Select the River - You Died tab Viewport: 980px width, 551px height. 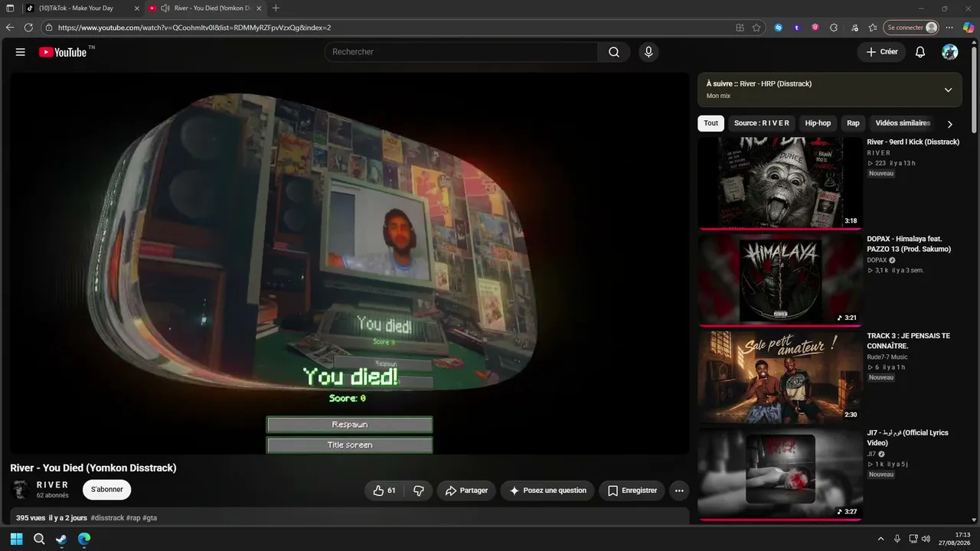pos(205,8)
